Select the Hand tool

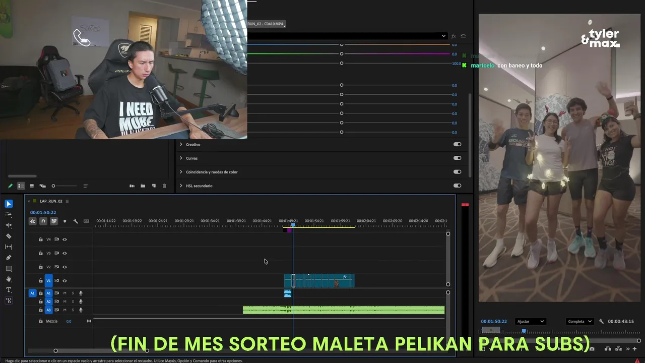[x=9, y=279]
